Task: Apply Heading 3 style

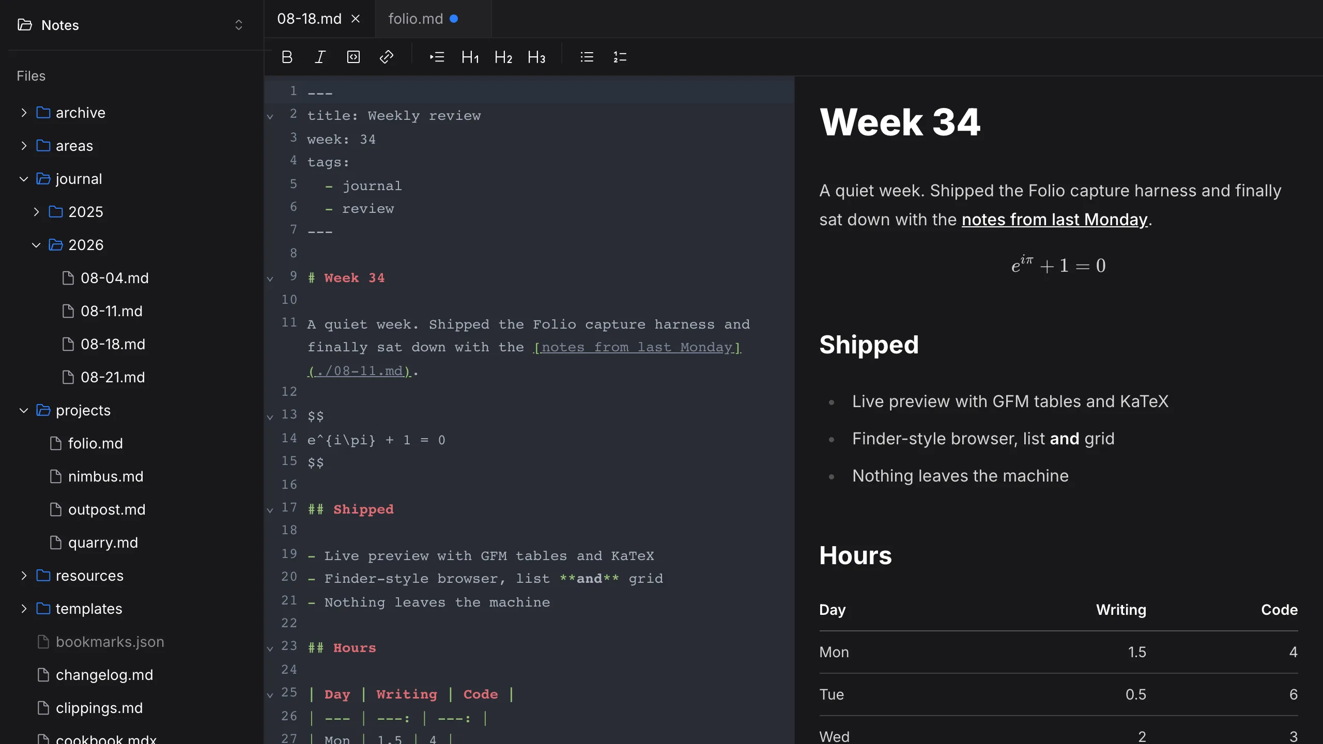Action: click(x=536, y=57)
